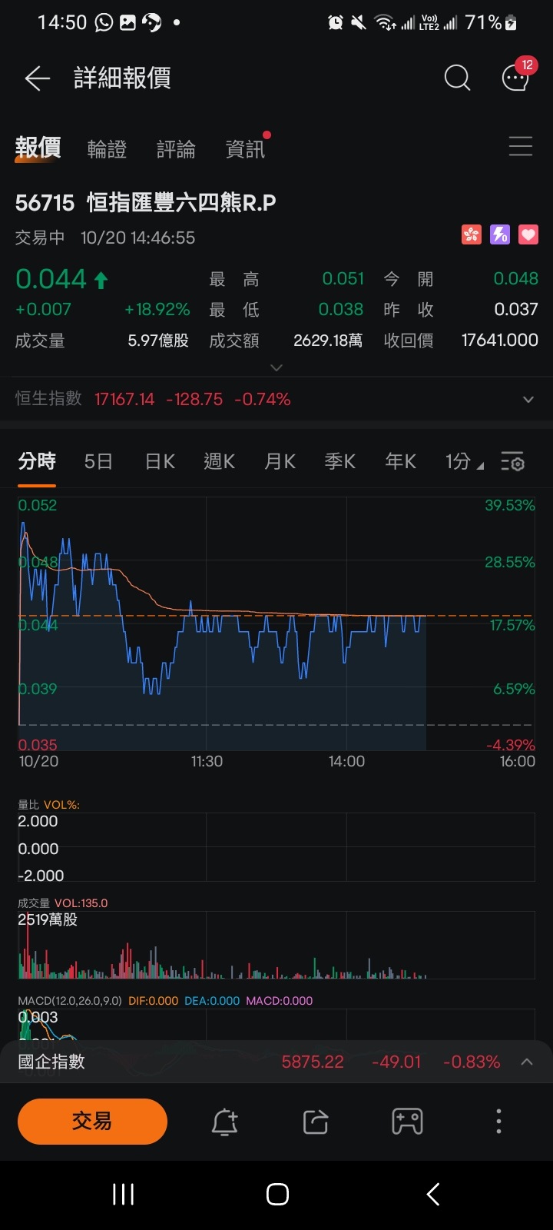Open the game controller icon

407,1122
